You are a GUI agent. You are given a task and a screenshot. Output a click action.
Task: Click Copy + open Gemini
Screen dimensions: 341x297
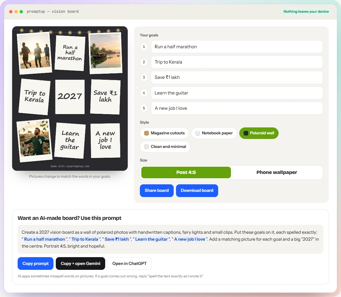(x=80, y=263)
